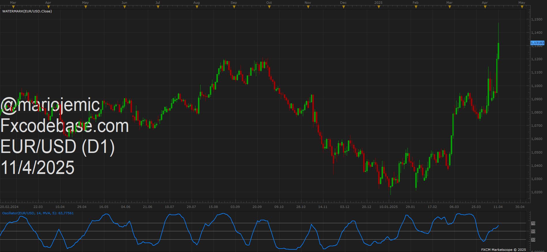
Task: Click the 29.01 date axis label
Action: [410, 207]
